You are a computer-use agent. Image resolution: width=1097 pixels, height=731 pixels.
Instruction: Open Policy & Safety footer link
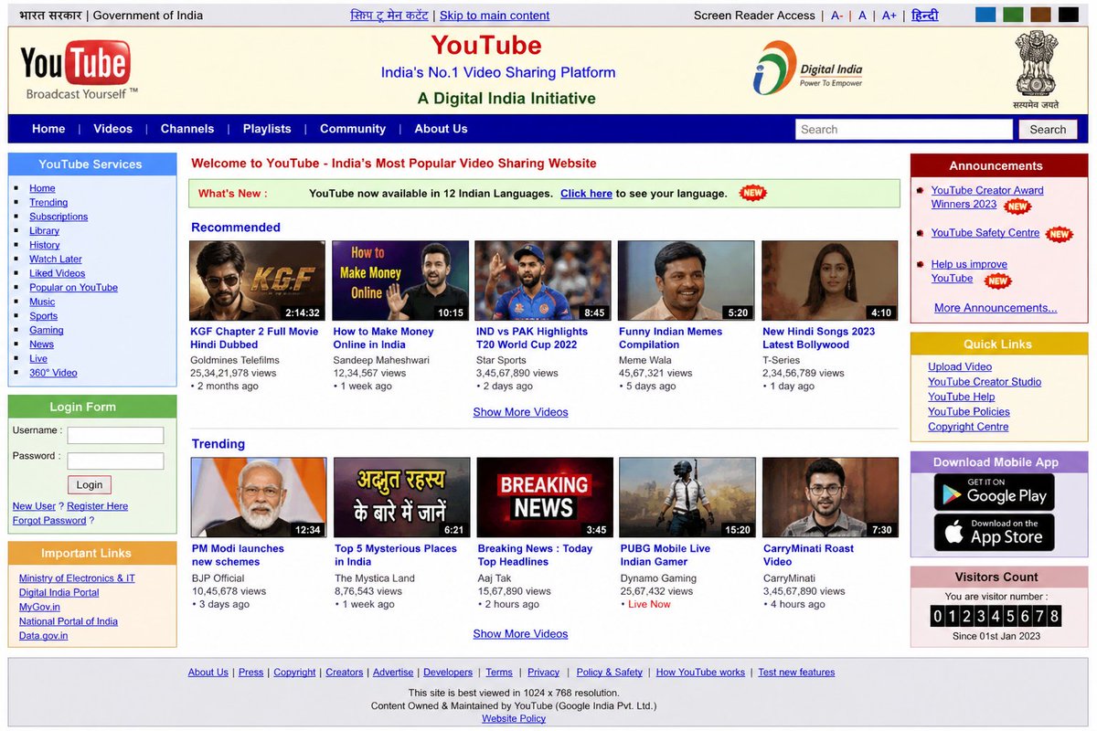609,673
